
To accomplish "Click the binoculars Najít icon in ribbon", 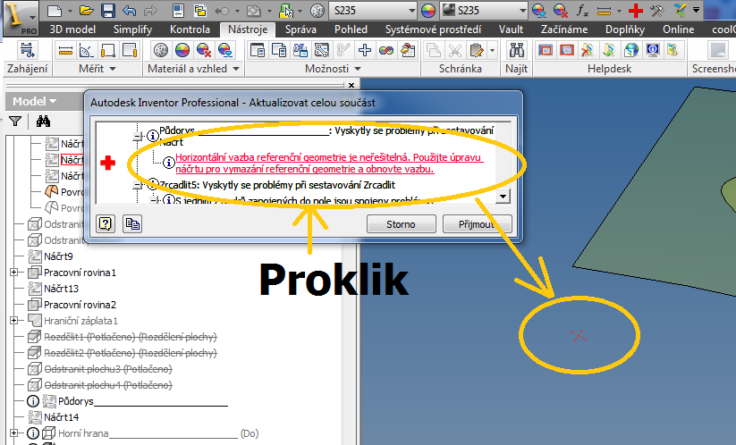I will pos(517,50).
